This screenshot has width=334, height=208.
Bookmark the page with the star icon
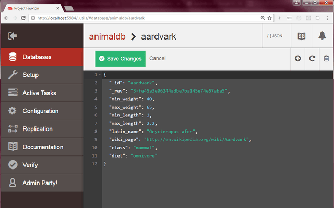click(x=269, y=18)
